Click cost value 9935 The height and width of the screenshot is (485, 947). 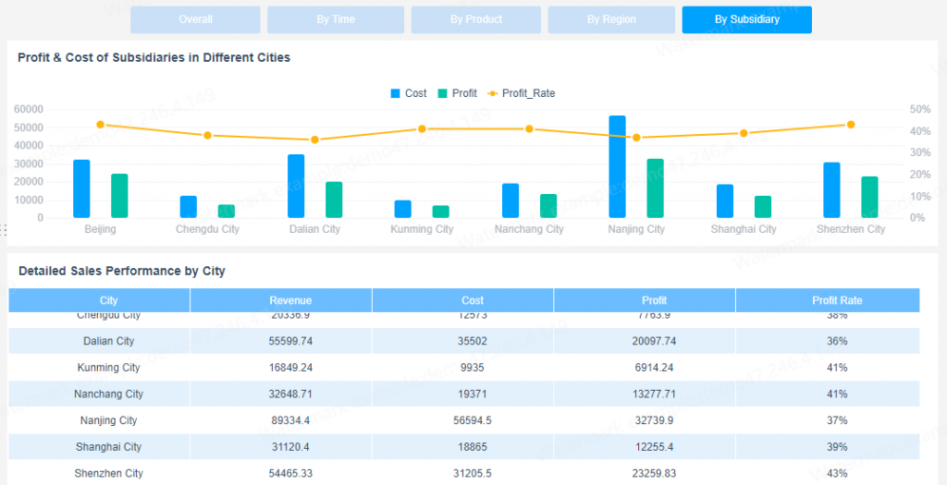[x=473, y=368]
